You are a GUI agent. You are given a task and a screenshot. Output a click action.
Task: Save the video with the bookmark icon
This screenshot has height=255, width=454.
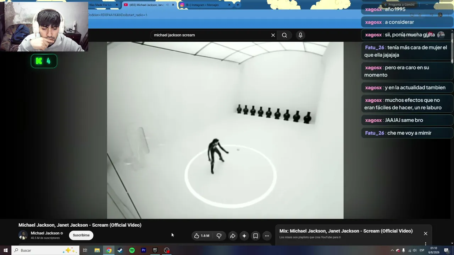coord(255,236)
